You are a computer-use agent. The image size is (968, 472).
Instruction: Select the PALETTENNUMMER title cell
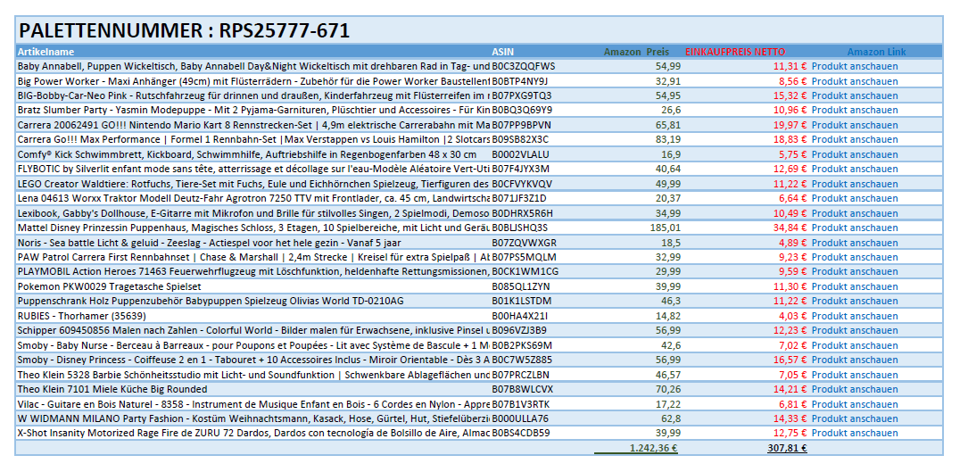184,31
